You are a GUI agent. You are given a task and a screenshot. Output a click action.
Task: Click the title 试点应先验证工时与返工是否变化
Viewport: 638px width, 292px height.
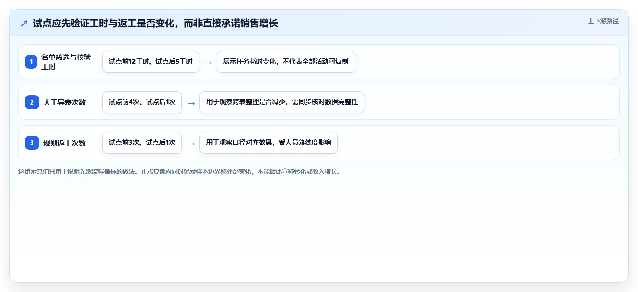[155, 23]
